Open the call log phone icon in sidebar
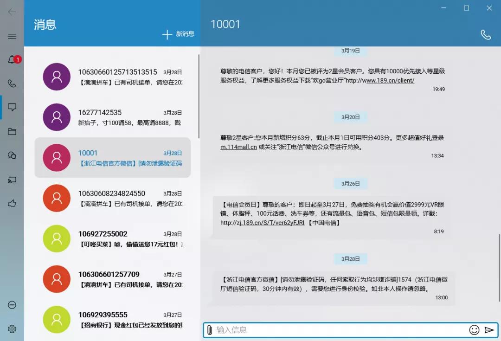Viewport: 501px width, 341px height. tap(12, 84)
